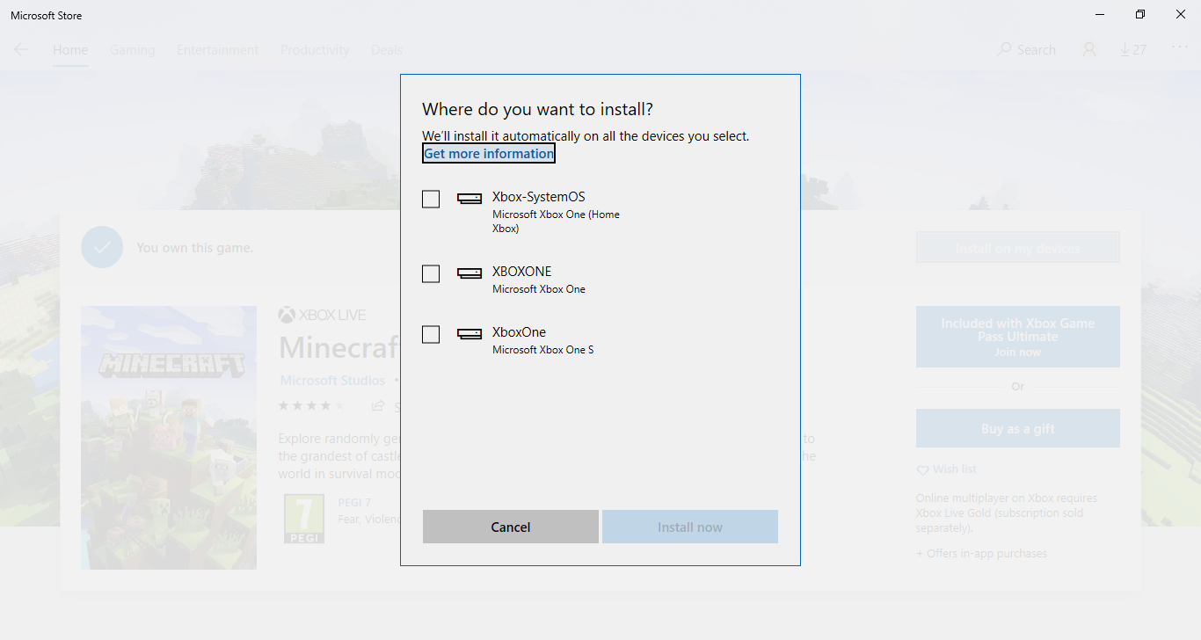1201x640 pixels.
Task: Switch to the Gaming tab
Action: tap(132, 50)
